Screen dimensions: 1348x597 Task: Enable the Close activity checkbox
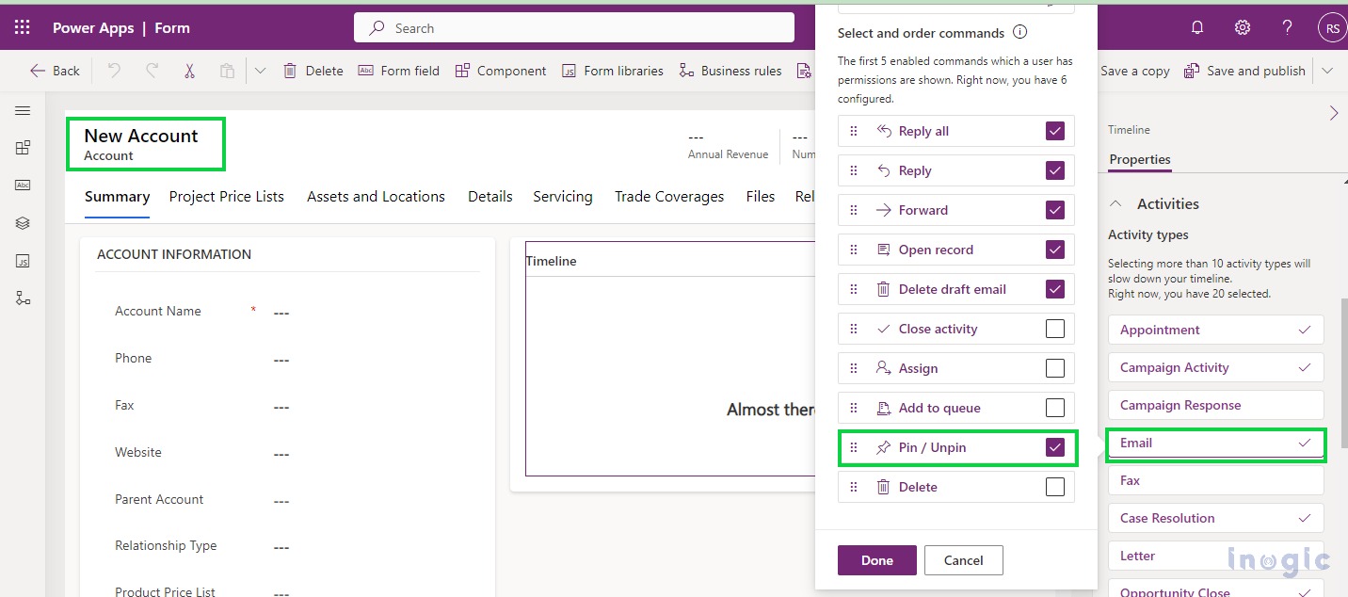pyautogui.click(x=1055, y=329)
